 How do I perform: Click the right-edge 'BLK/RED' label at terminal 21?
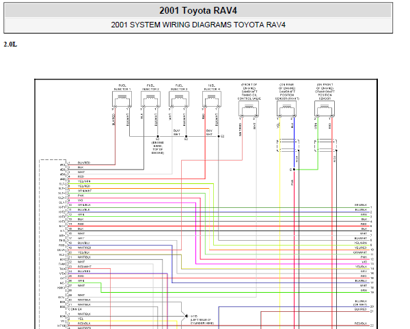(361, 309)
